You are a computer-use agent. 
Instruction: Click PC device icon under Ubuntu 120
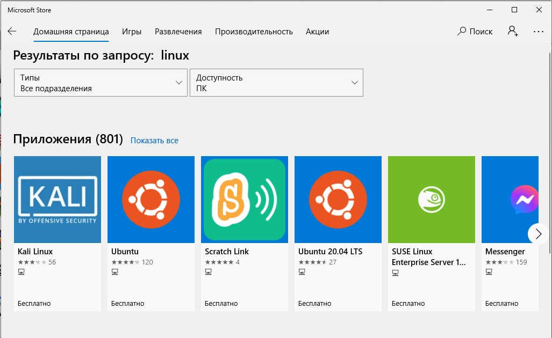[115, 271]
